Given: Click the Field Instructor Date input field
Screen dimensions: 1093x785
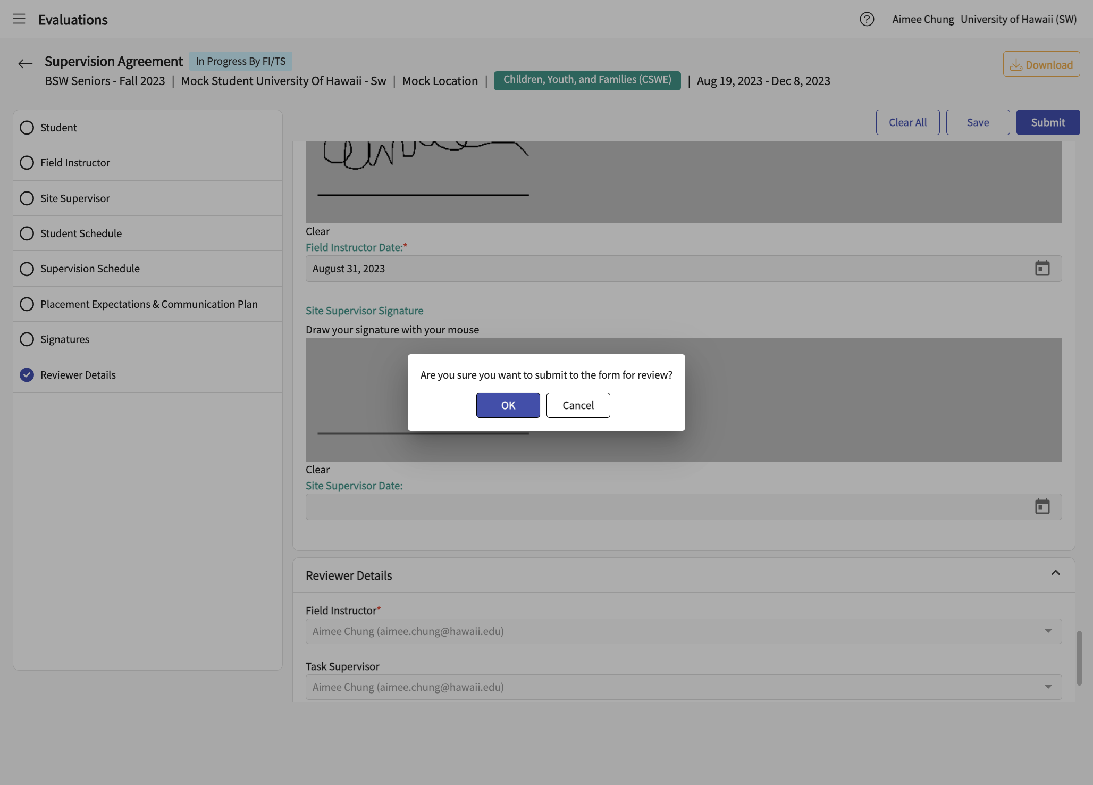Looking at the screenshot, I should point(683,269).
